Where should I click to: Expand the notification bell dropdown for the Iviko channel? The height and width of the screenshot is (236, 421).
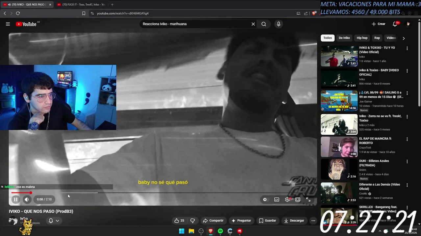[x=54, y=221]
